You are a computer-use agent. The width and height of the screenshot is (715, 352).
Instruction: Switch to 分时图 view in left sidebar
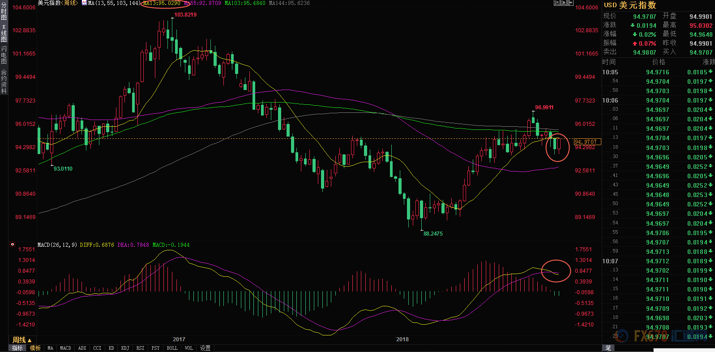pos(4,12)
